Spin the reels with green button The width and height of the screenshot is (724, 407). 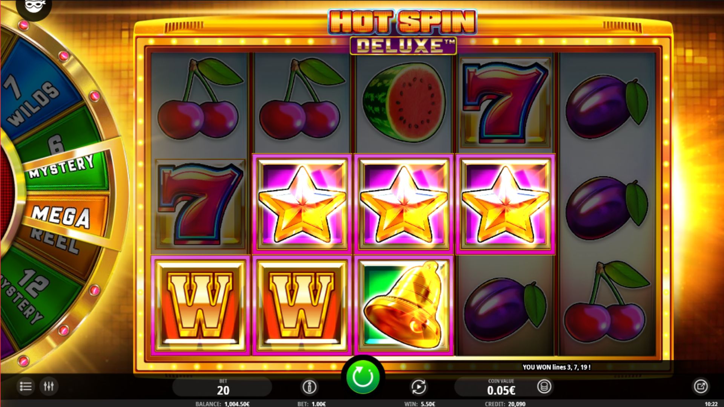363,377
